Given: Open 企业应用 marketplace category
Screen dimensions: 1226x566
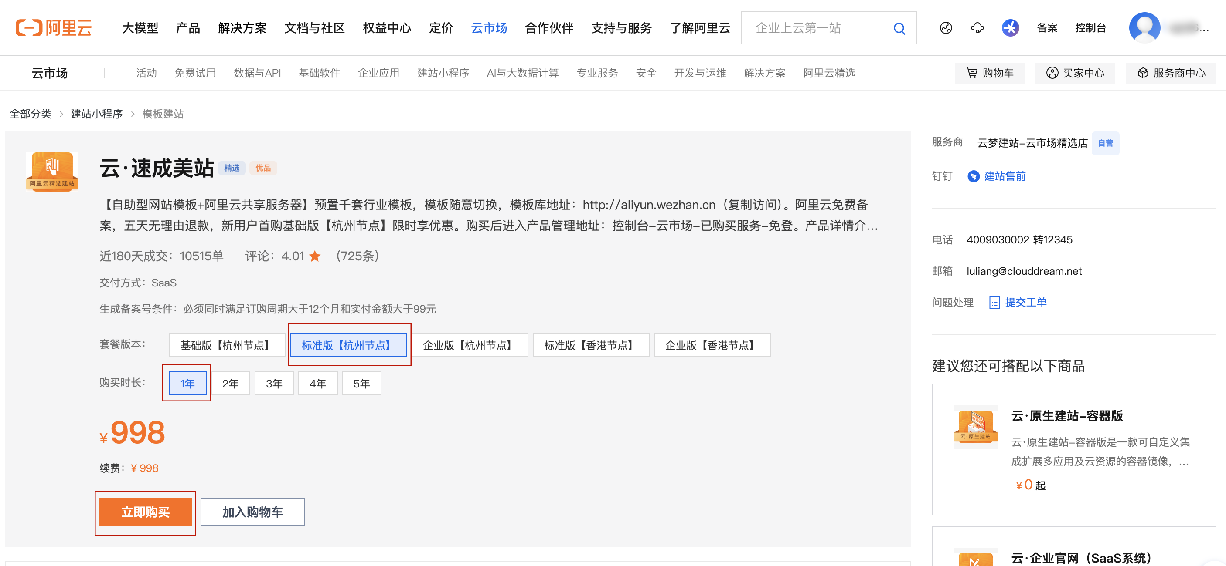Looking at the screenshot, I should (379, 73).
